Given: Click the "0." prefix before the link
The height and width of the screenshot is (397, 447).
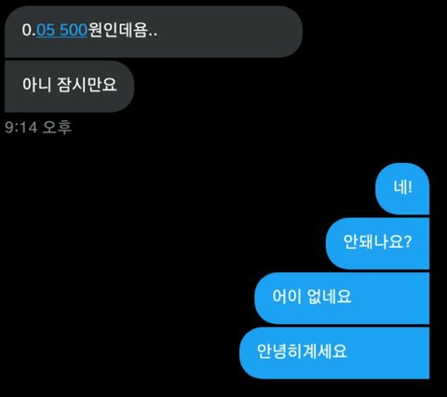Looking at the screenshot, I should coord(29,31).
